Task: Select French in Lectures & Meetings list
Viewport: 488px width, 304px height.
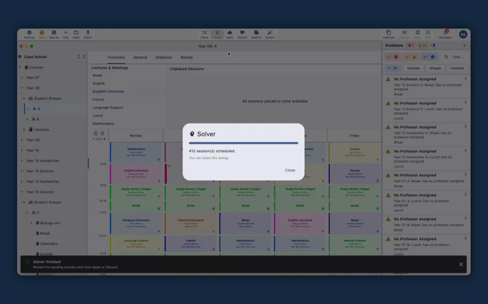Action: [98, 99]
